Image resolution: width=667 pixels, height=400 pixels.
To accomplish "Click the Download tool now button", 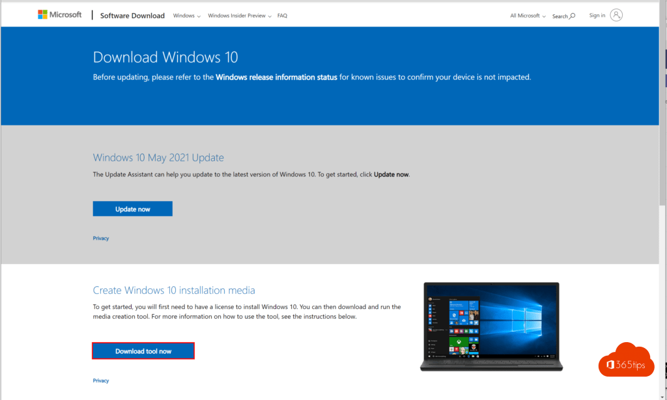I will (143, 350).
